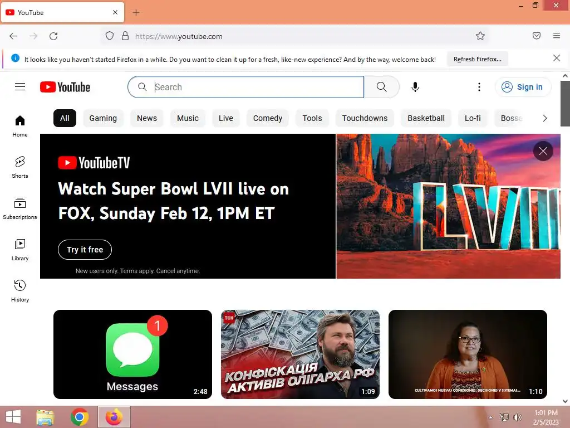Click the Firefox taskbar icon
Screen dimensions: 570x428
(114, 417)
